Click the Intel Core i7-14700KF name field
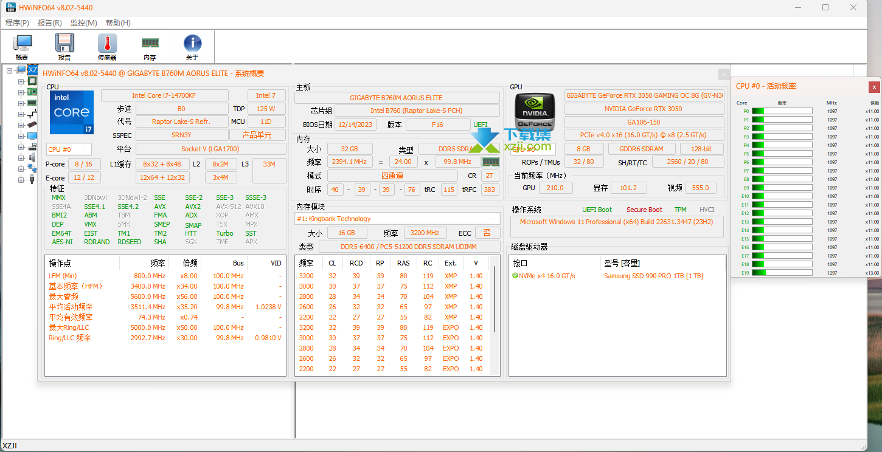The image size is (882, 452). pos(164,95)
